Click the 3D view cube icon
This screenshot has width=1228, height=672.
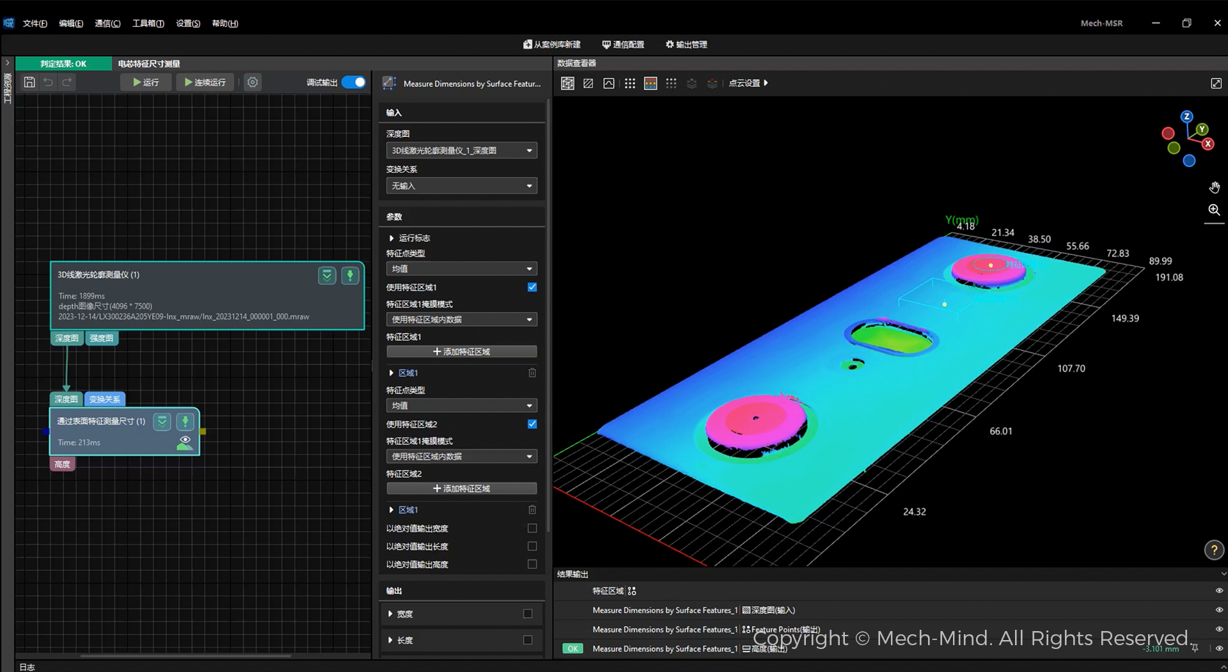click(567, 84)
